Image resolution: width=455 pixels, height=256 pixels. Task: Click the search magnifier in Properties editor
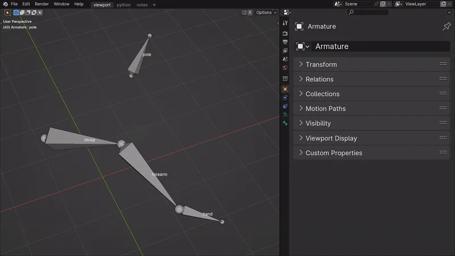tap(351, 12)
